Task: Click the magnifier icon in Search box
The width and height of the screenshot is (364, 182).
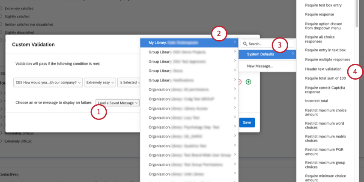Action: [x=245, y=44]
